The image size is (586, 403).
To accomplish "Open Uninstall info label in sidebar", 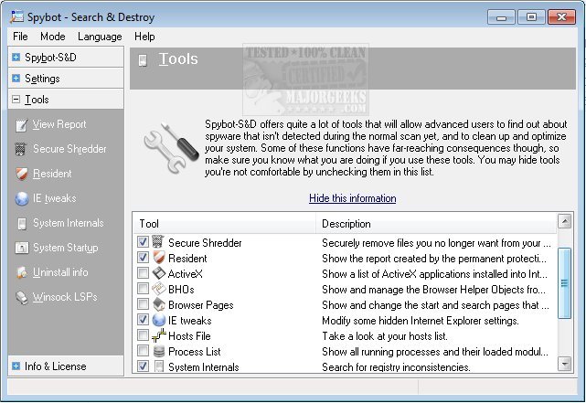I will (x=60, y=272).
